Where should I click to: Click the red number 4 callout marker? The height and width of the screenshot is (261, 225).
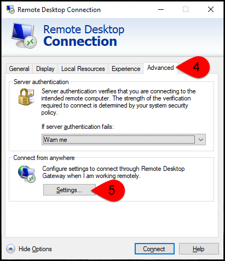coord(193,67)
